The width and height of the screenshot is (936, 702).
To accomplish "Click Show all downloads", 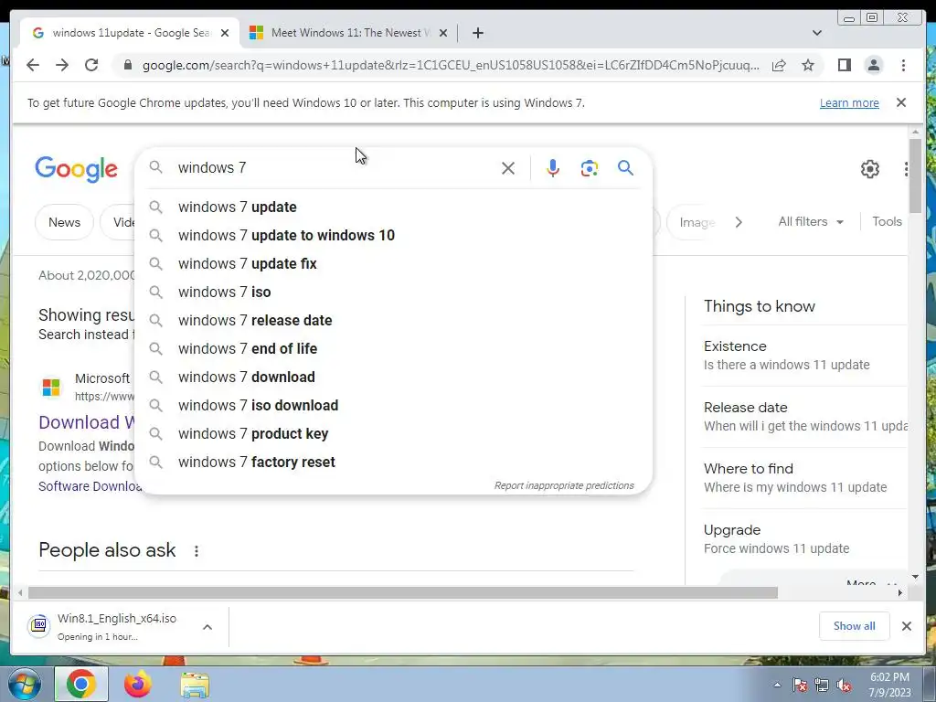I will tap(855, 626).
